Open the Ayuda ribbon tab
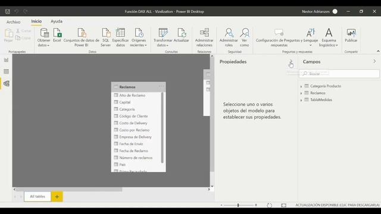Viewport: 381px width, 214px height. (x=57, y=21)
